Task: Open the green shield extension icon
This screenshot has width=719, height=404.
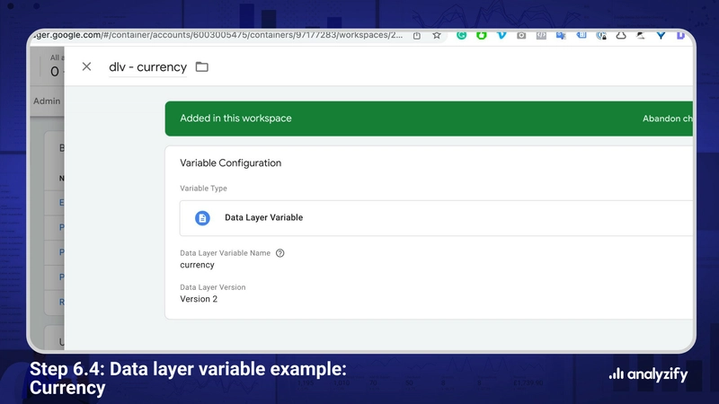Action: click(x=482, y=35)
